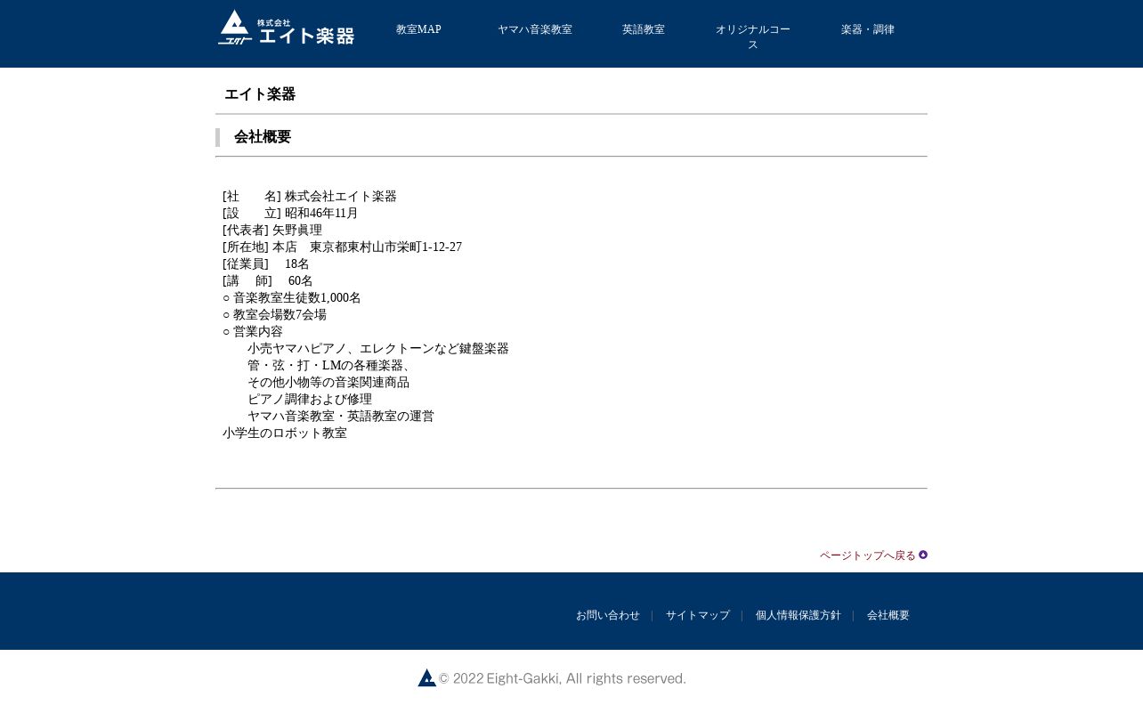
Task: Click the 会社概要 section heading
Action: pyautogui.click(x=263, y=137)
